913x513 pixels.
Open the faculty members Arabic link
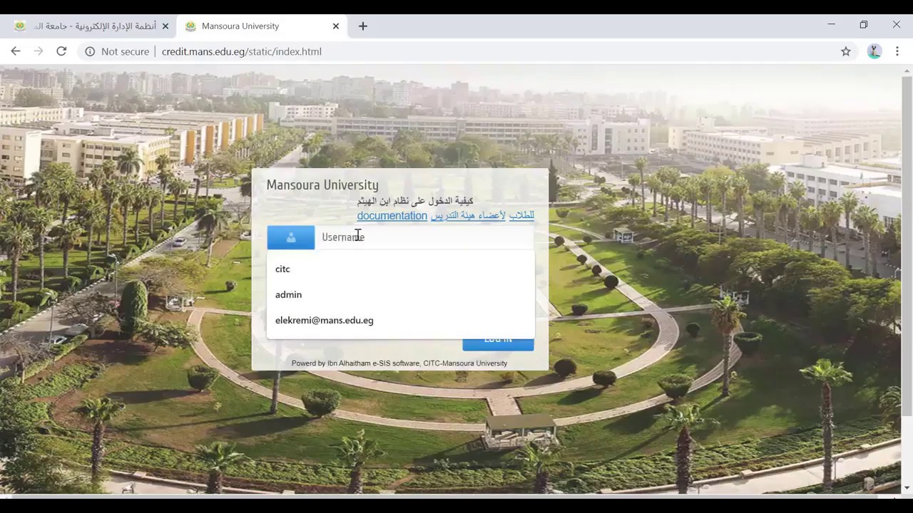(468, 215)
